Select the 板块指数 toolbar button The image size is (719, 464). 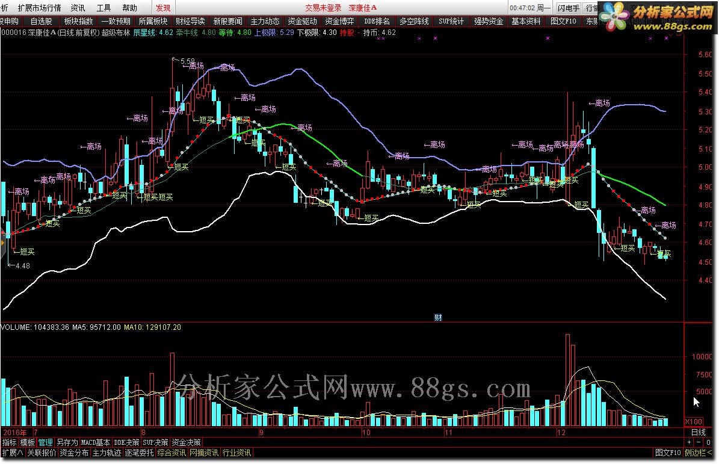coord(78,21)
